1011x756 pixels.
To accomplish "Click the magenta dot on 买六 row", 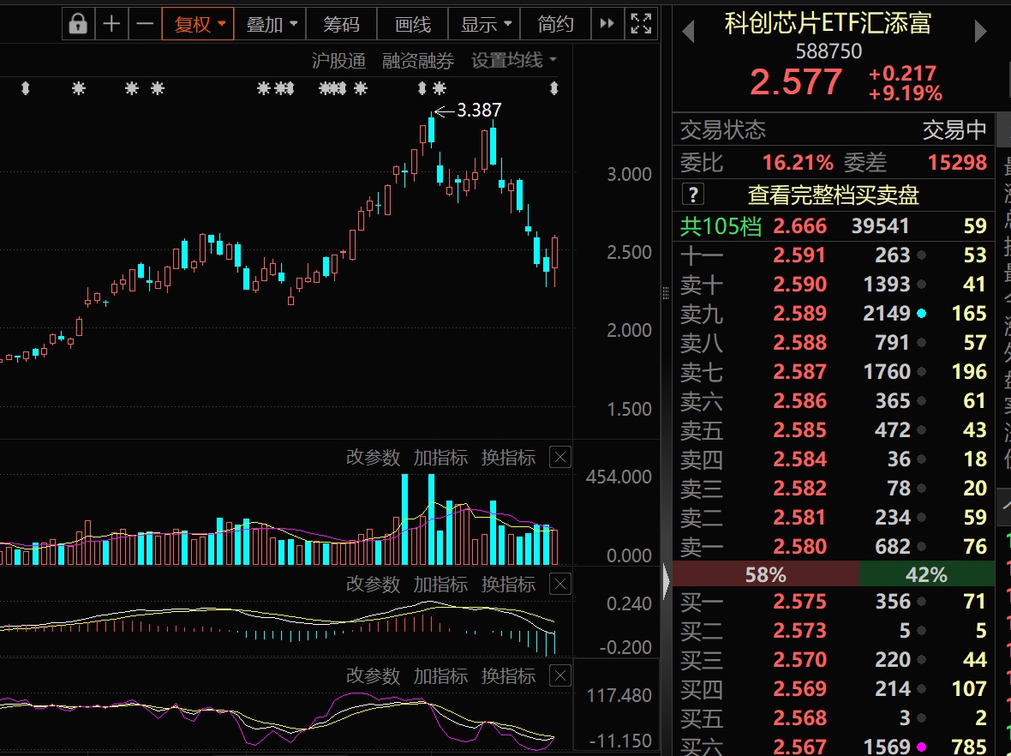I will (x=921, y=747).
